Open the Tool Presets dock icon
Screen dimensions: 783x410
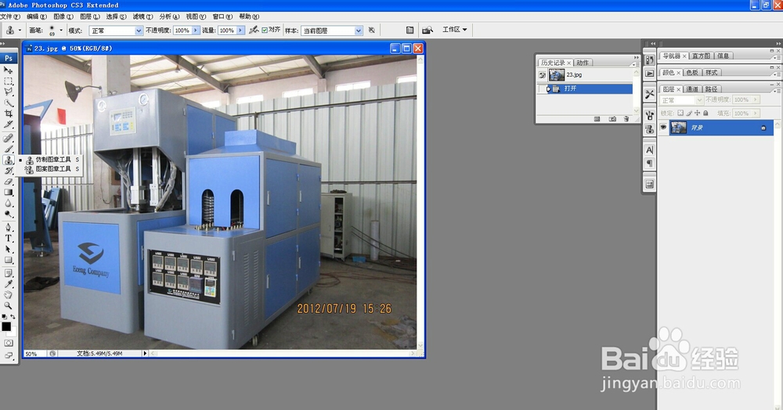coord(649,94)
